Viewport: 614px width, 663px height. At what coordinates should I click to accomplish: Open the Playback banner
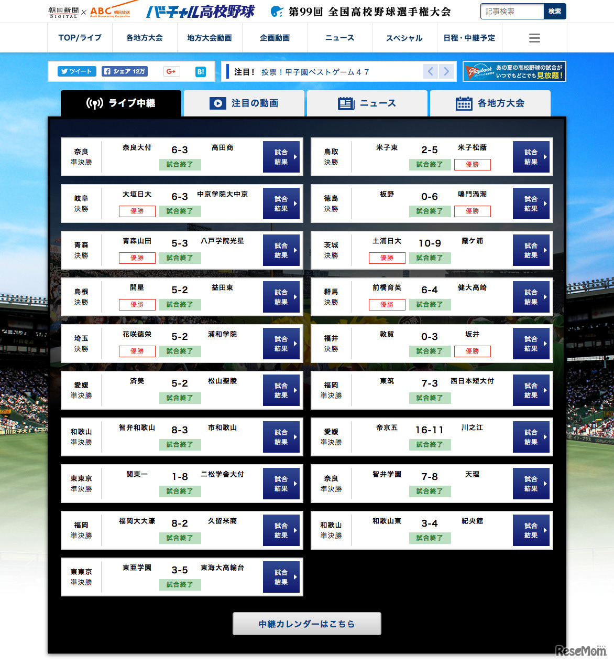[514, 71]
